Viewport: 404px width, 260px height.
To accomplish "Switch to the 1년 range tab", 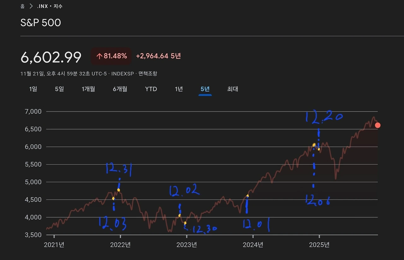I will 179,89.
